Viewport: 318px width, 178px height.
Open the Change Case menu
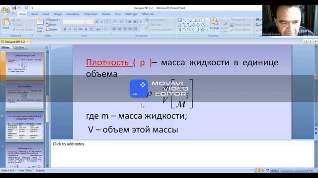pyautogui.click(x=98, y=29)
